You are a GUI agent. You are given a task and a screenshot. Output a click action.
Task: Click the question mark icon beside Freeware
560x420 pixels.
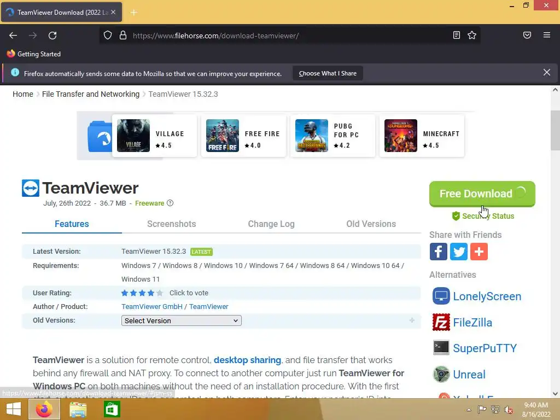[170, 203]
